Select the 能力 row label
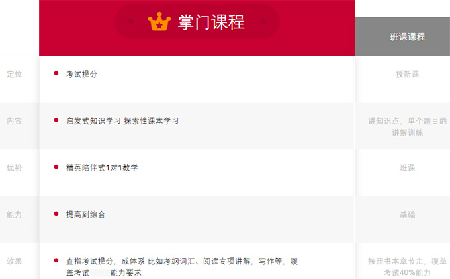This screenshot has height=279, width=450. pos(15,214)
